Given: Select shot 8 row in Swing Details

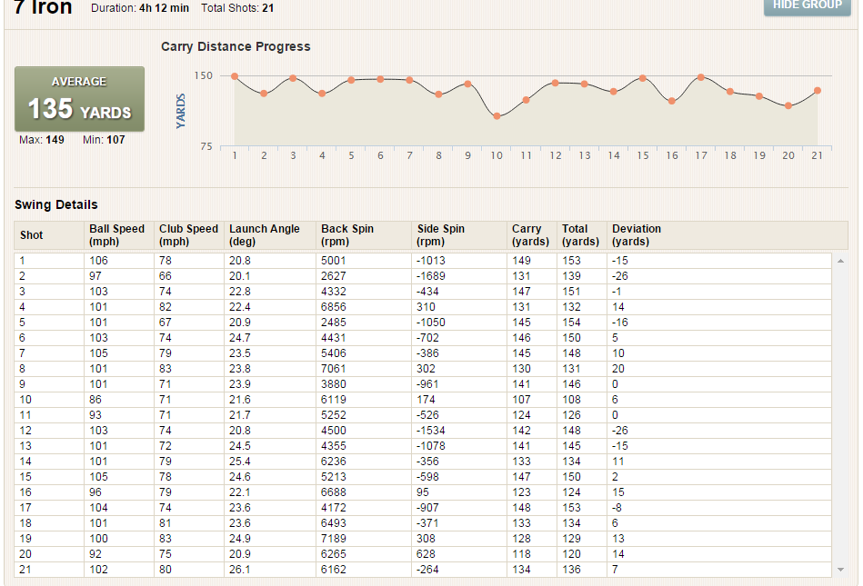Looking at the screenshot, I should tap(423, 369).
